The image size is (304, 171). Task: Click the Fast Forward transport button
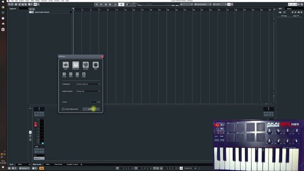[110, 4]
